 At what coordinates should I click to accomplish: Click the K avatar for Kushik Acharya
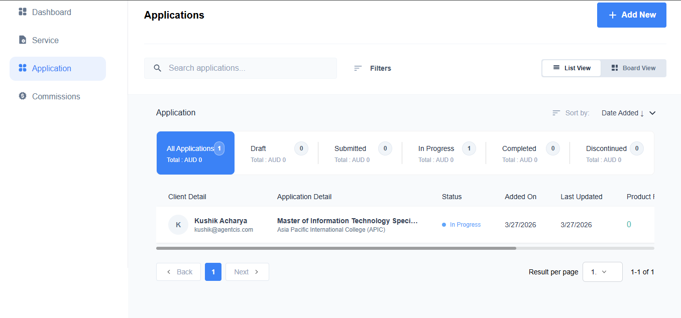click(x=178, y=225)
